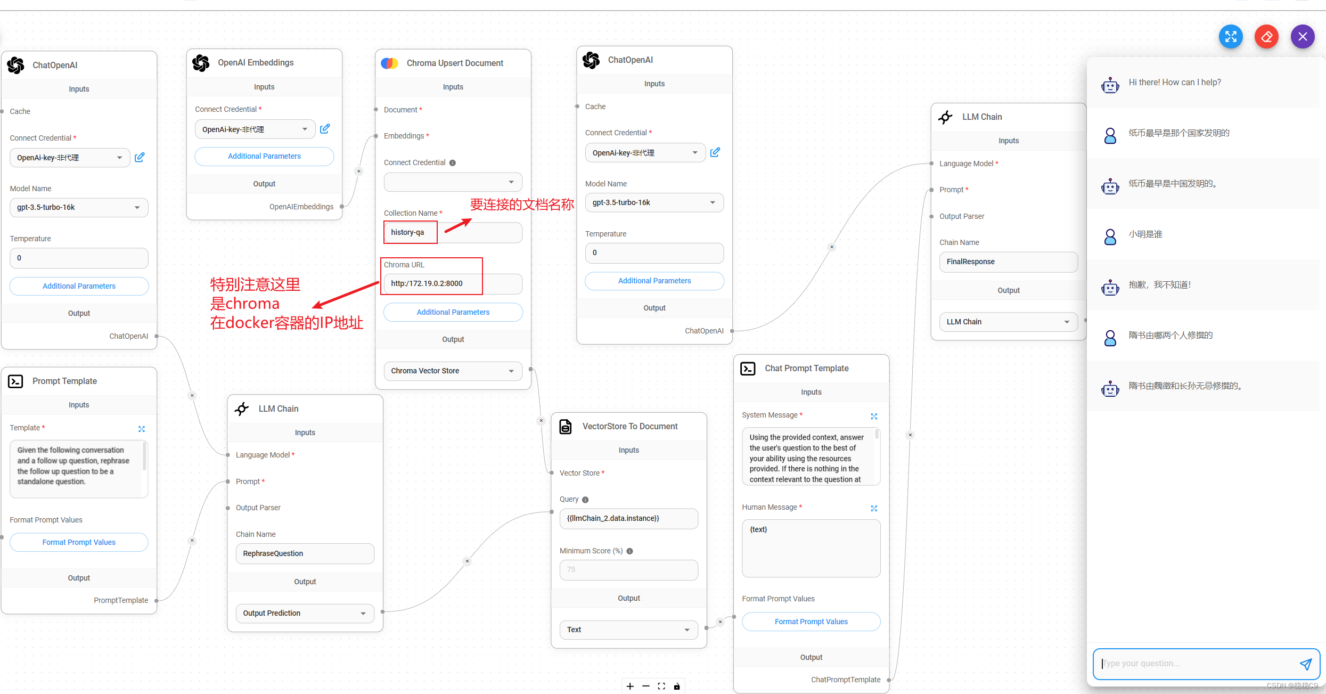Close chat panel with purple X button
The image size is (1326, 694).
(1303, 37)
